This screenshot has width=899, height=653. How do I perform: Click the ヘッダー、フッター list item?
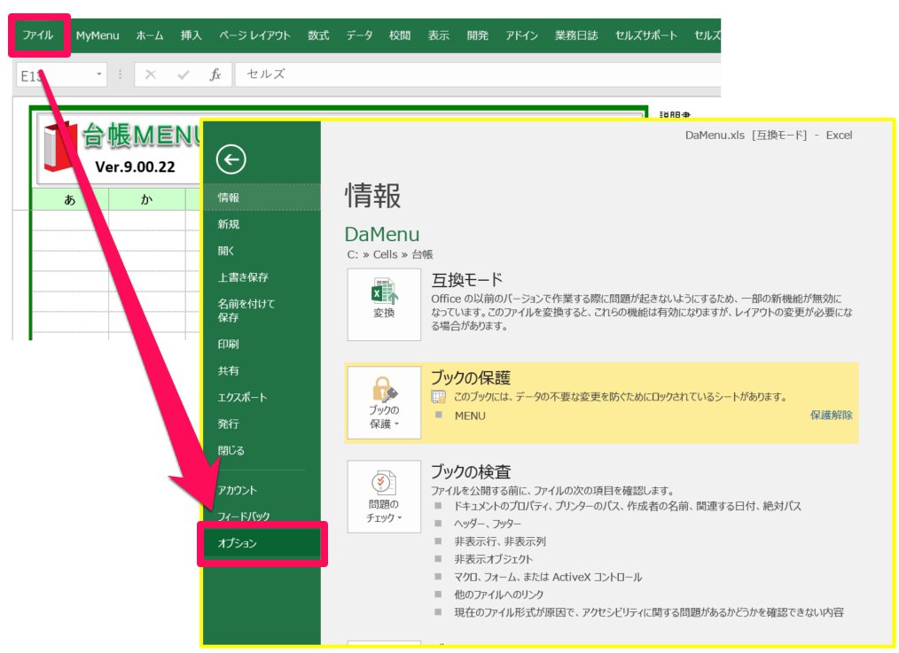click(488, 525)
